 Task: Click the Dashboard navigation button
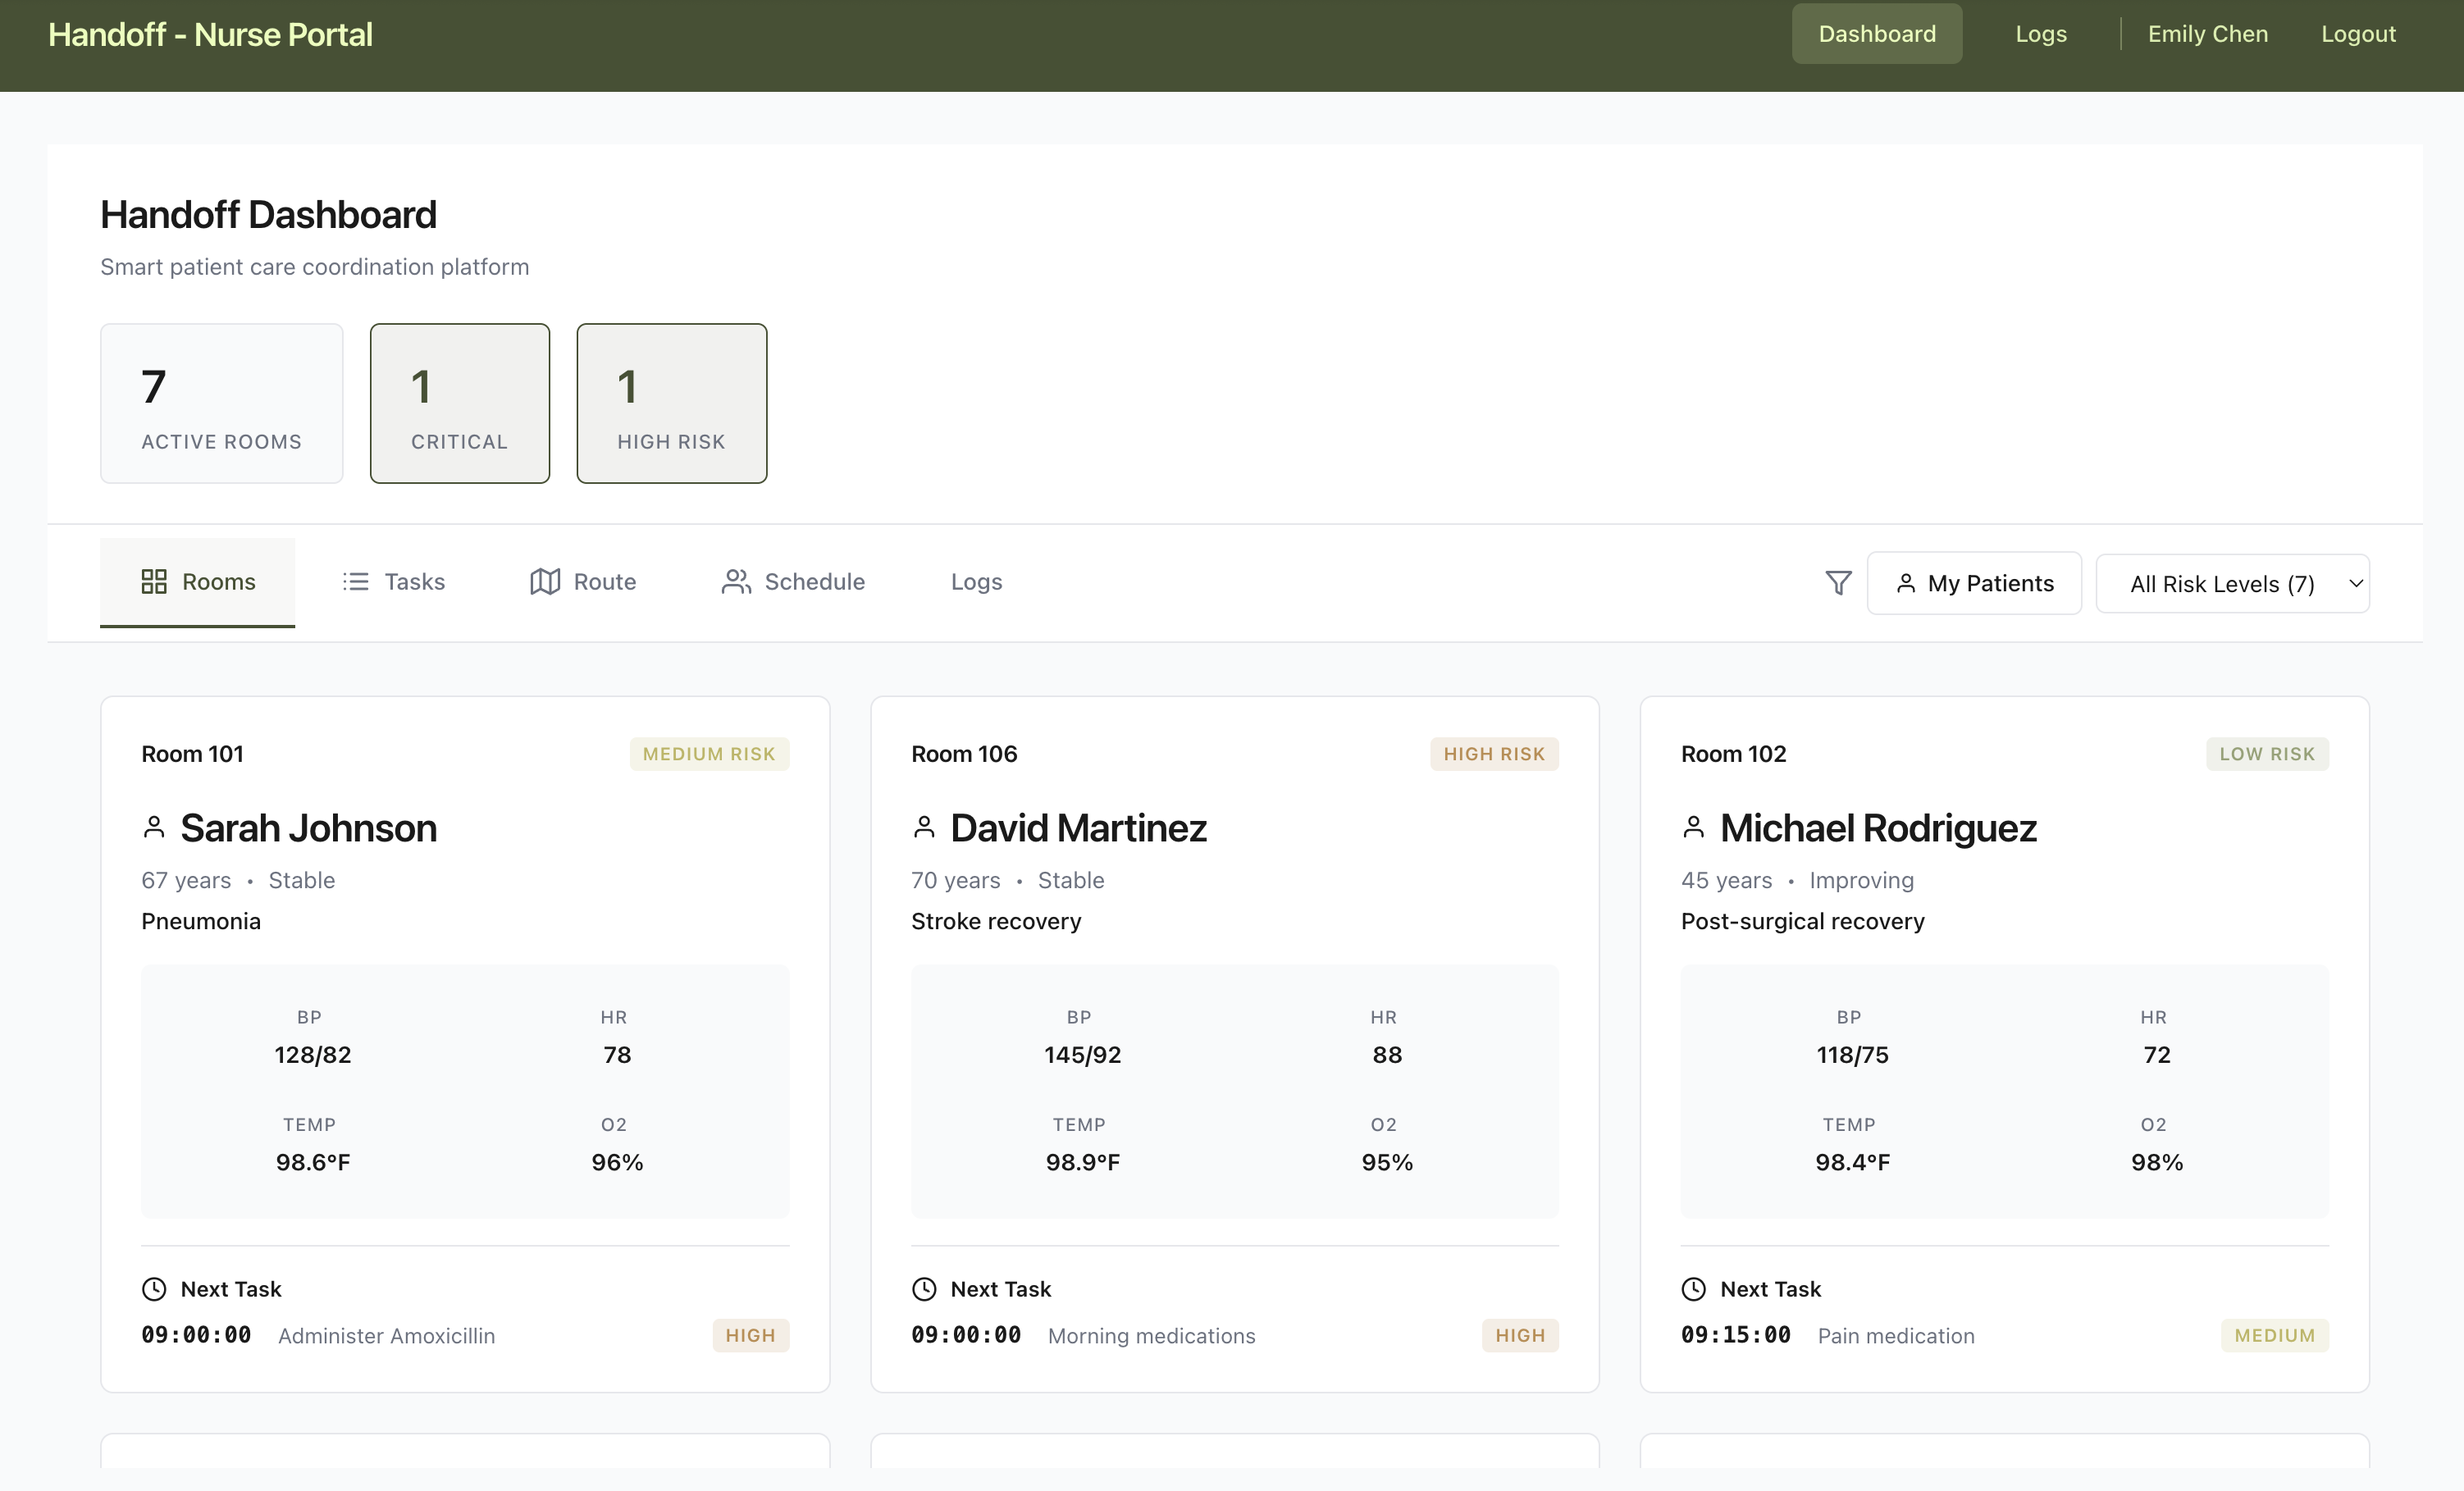point(1876,34)
